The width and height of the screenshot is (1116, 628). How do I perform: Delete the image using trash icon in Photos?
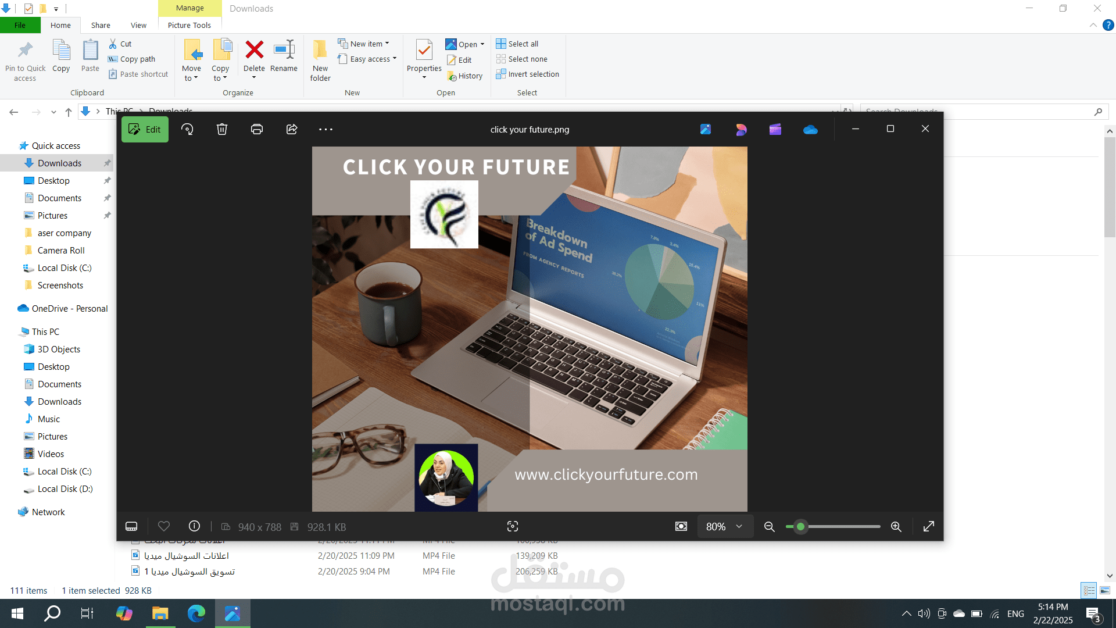click(222, 129)
